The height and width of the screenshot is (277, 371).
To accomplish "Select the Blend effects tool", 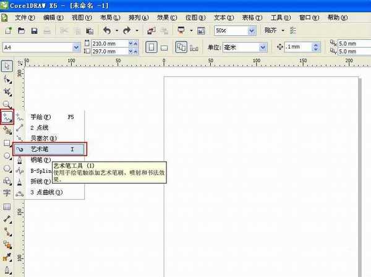I will tap(7, 245).
